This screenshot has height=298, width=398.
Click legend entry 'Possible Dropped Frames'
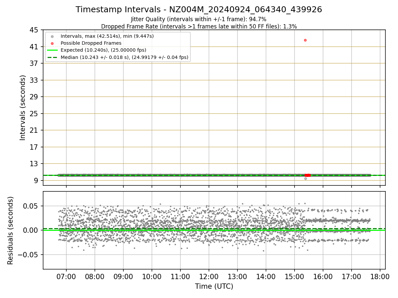(91, 43)
